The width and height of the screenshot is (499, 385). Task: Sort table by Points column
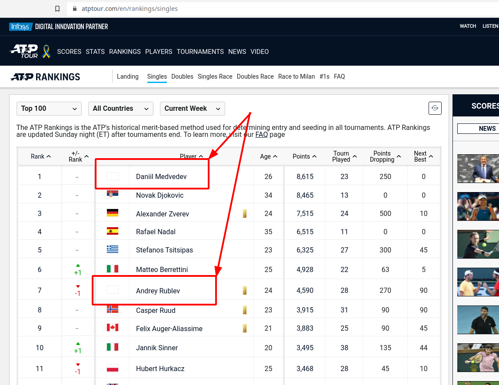tap(304, 156)
